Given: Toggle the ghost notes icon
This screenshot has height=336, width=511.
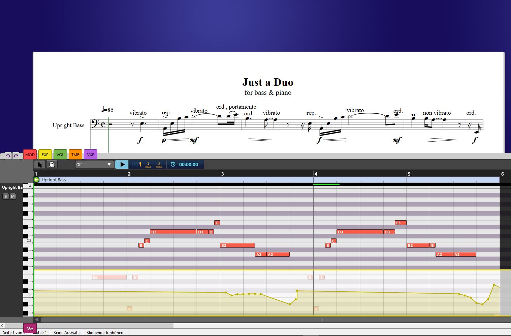Looking at the screenshot, I should pos(52,164).
